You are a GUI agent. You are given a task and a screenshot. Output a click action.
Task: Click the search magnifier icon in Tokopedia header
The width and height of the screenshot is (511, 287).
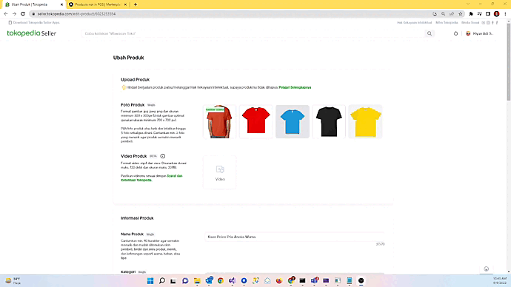430,33
